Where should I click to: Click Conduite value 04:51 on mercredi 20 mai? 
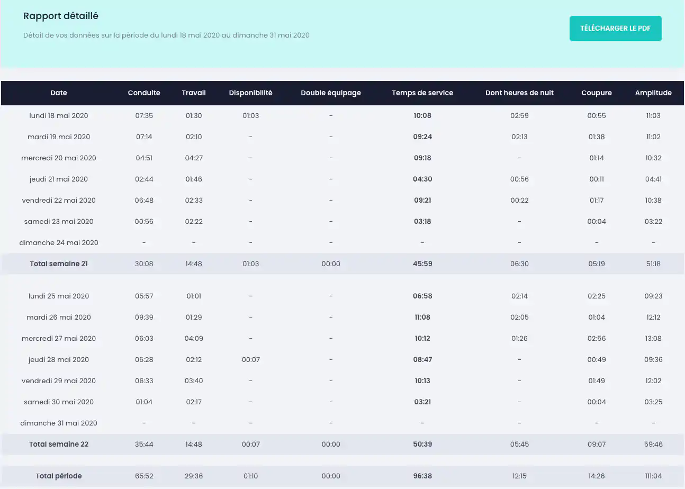(x=144, y=158)
